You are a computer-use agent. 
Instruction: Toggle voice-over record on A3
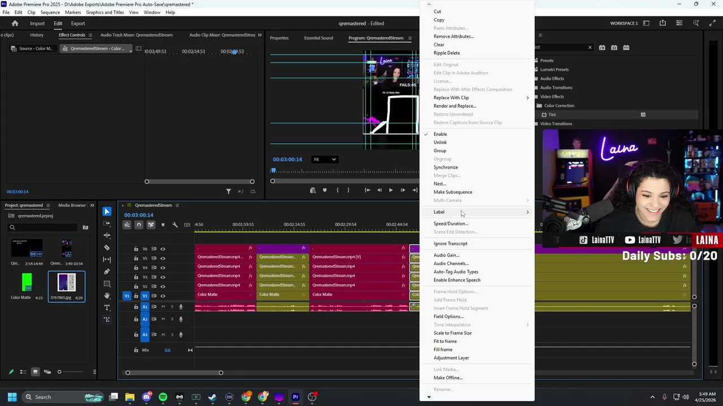point(181,334)
